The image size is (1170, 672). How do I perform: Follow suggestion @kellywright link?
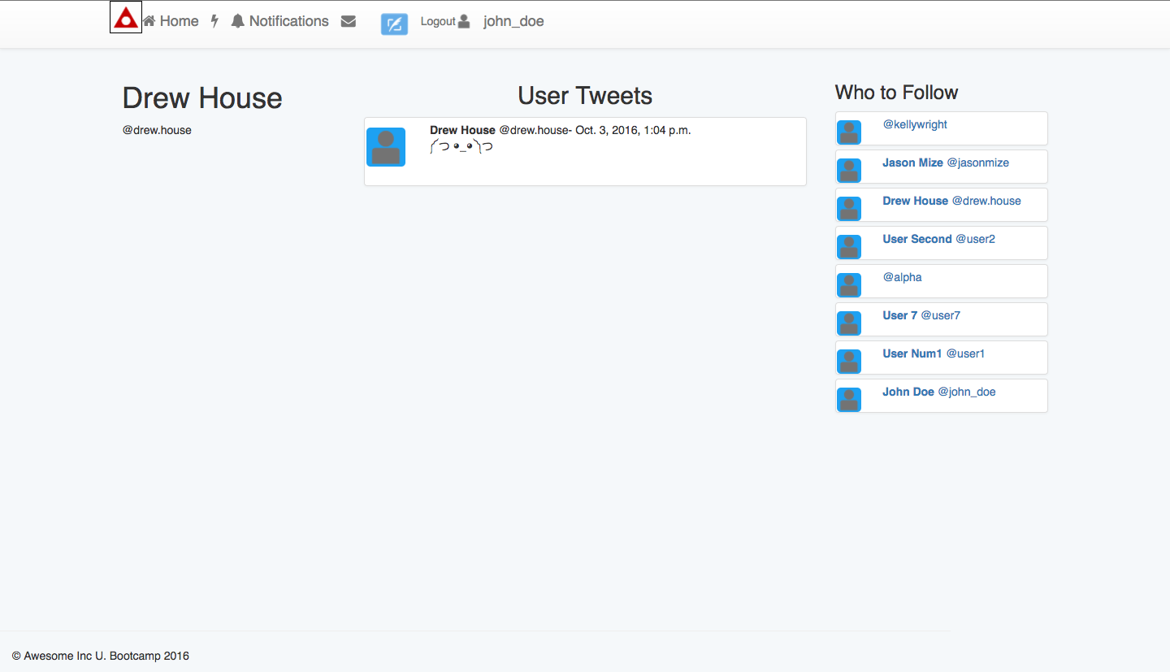tap(915, 124)
